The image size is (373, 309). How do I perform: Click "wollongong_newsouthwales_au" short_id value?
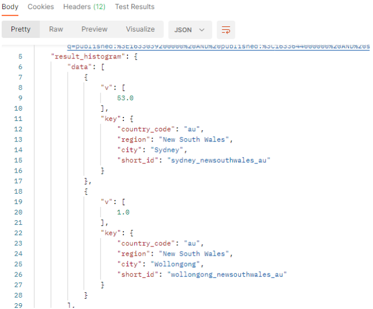click(x=227, y=275)
